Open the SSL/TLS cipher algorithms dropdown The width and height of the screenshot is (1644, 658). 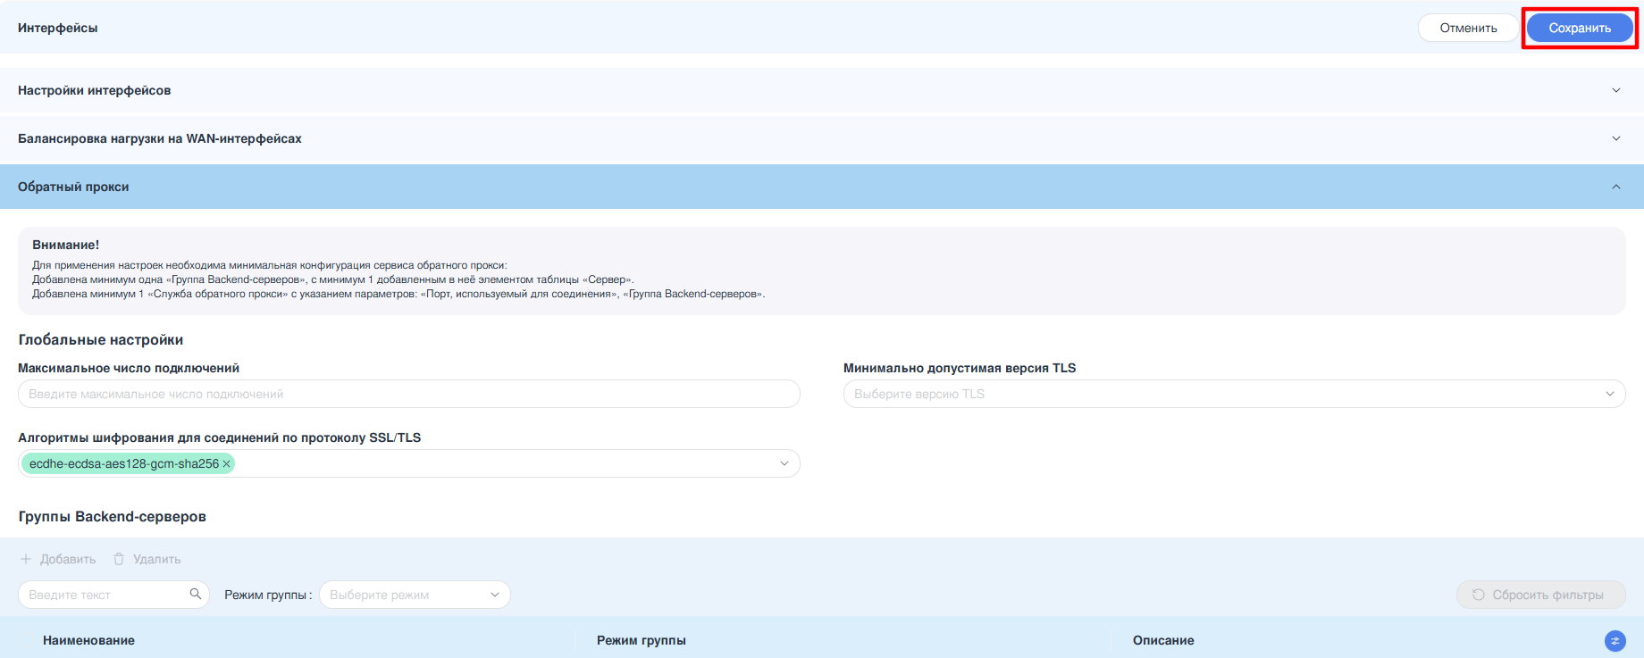pos(784,463)
